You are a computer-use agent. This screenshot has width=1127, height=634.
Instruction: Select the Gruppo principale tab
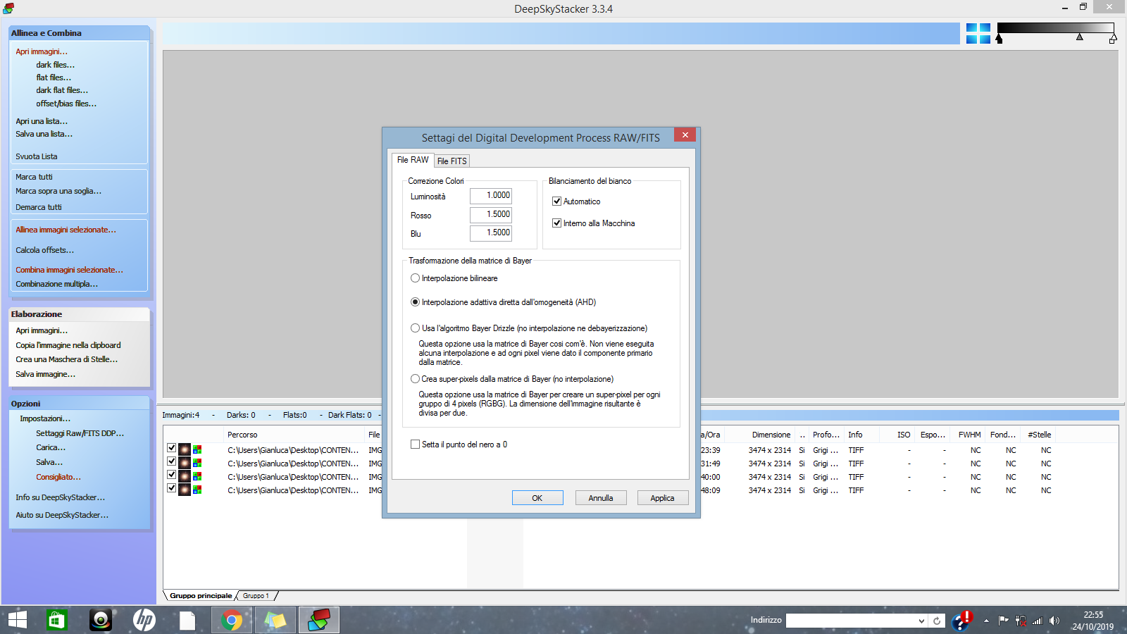[201, 596]
